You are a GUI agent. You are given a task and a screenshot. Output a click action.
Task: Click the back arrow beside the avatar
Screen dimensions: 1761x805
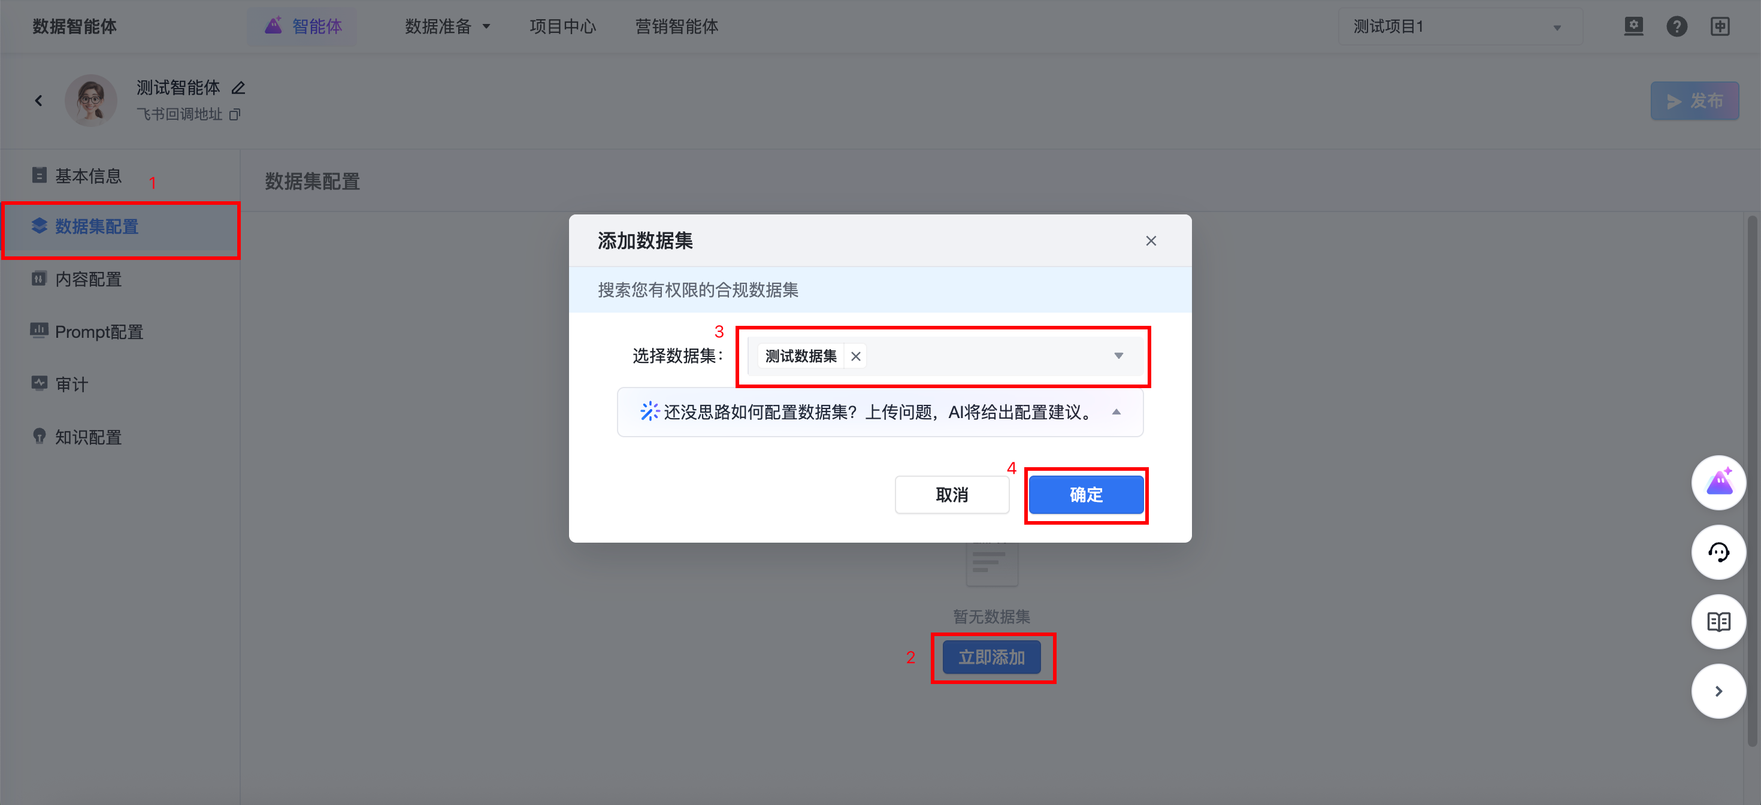click(39, 101)
